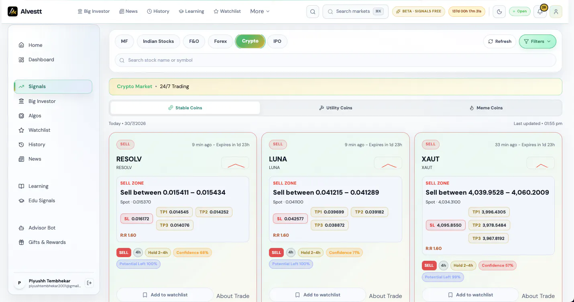Viewport: 574px width, 302px height.
Task: Click RESOLV Hold 2-4h chip
Action: 158,253
